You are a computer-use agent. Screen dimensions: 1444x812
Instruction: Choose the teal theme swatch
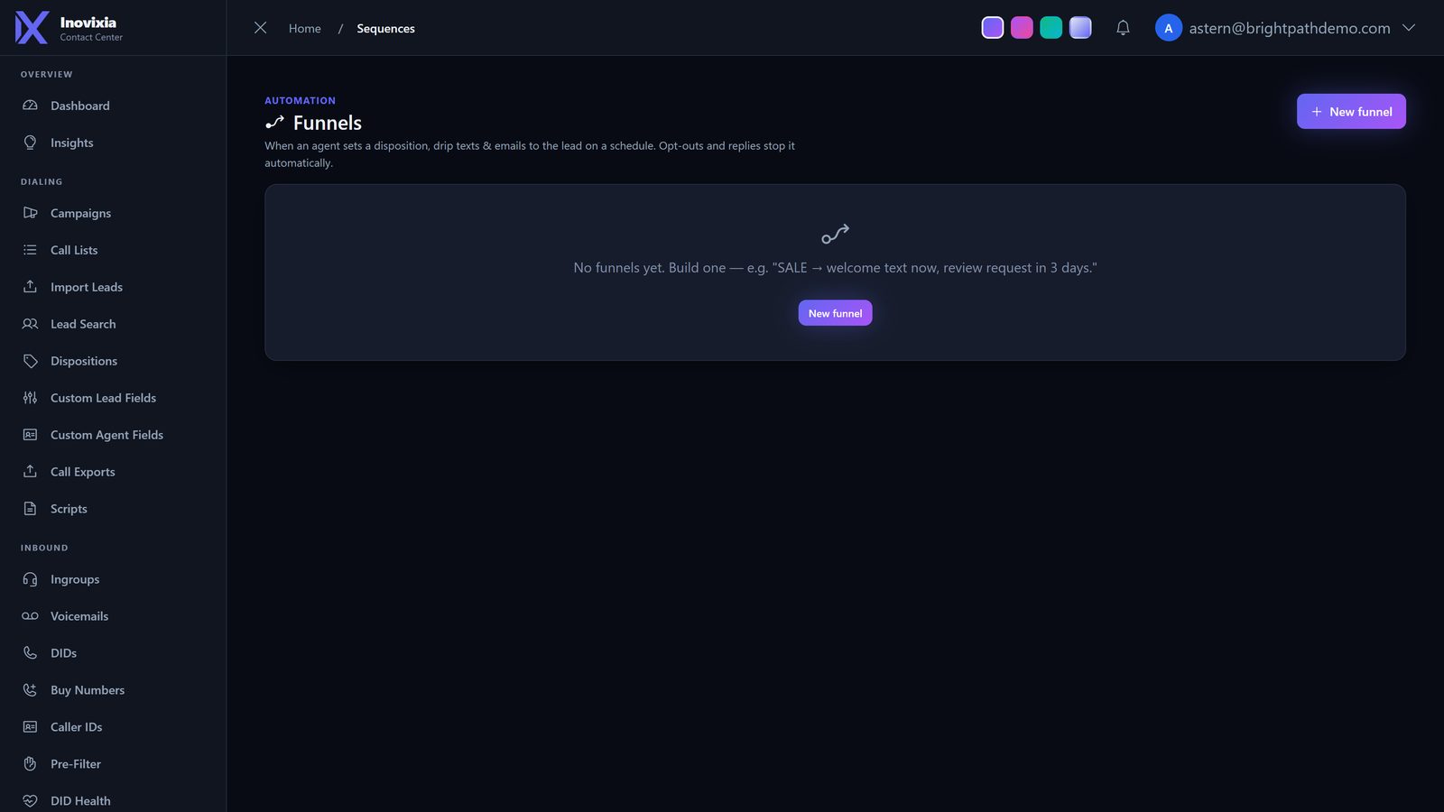[1051, 28]
